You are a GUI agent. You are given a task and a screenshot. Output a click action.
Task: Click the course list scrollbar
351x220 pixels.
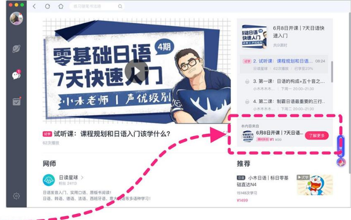click(332, 71)
